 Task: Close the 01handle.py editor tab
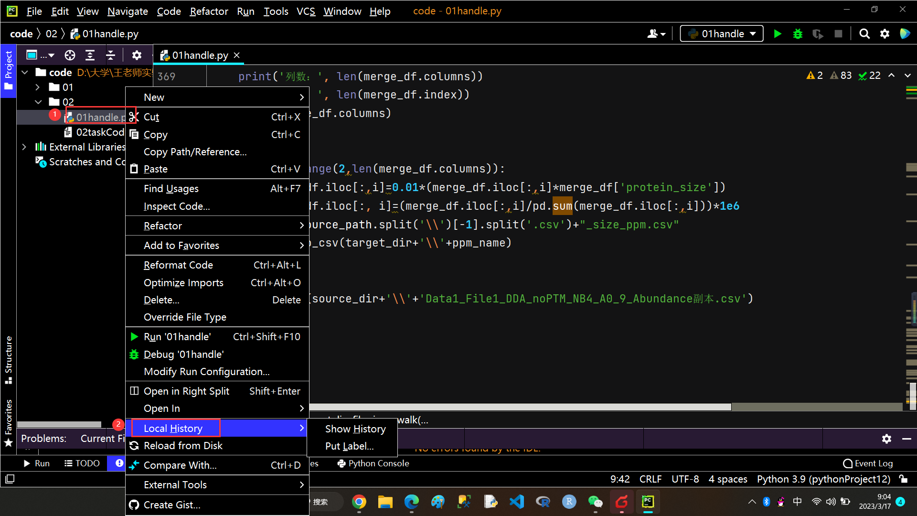(x=237, y=55)
